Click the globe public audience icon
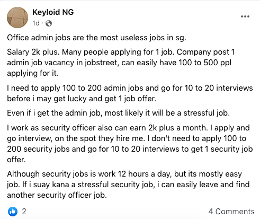260x219 pixels. coord(49,23)
